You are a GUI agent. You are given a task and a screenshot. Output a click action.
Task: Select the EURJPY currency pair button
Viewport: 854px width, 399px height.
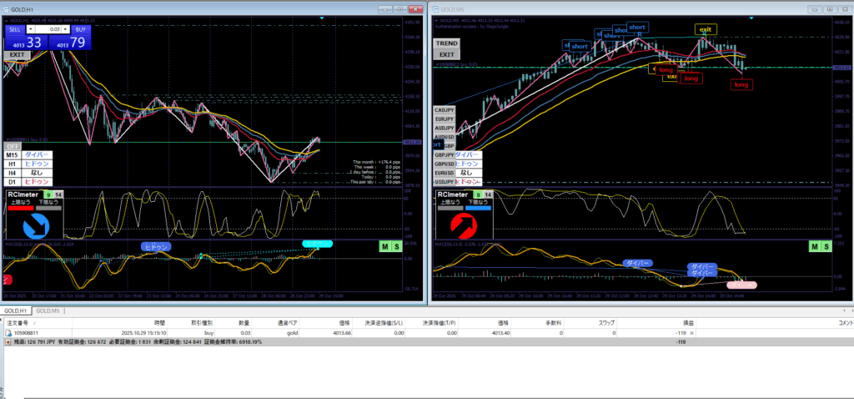[445, 119]
